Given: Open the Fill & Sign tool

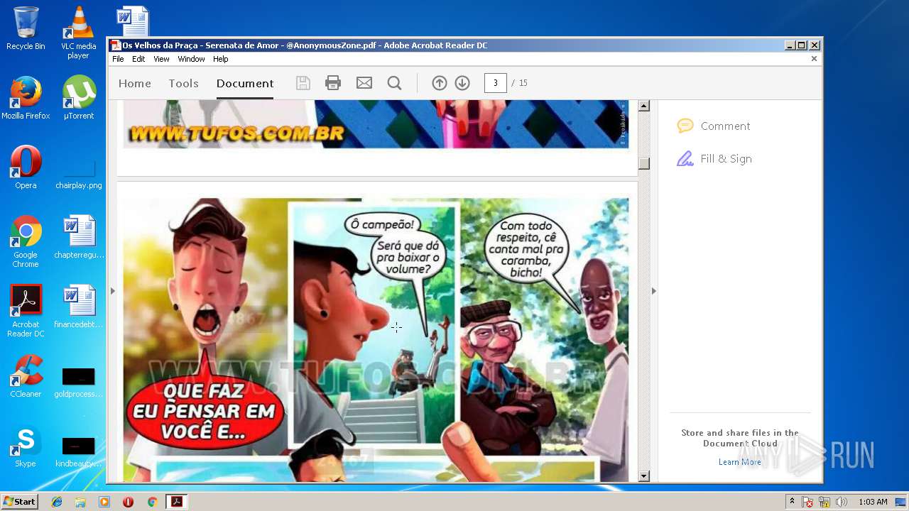Looking at the screenshot, I should point(714,159).
